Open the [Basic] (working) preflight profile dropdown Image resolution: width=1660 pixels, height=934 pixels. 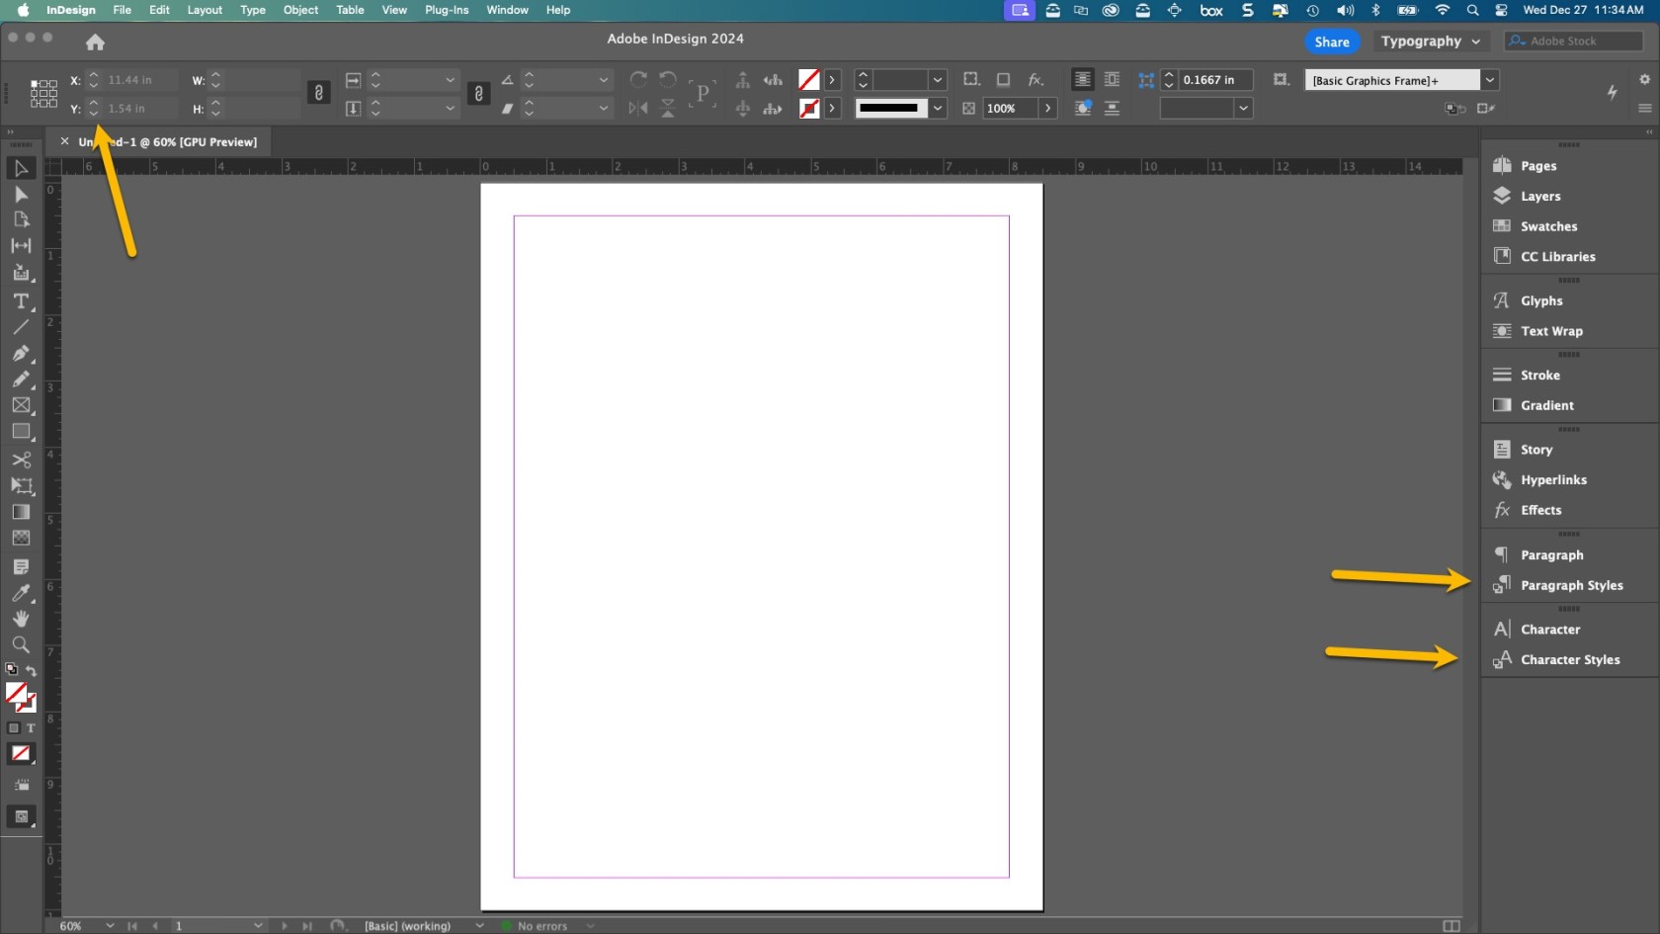point(479,926)
